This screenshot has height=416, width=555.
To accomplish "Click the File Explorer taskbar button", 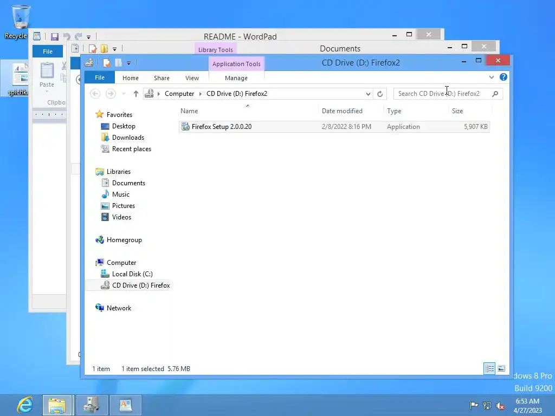I will pyautogui.click(x=57, y=405).
